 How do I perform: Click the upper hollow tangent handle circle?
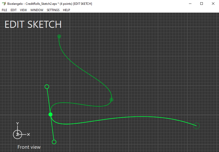pos(47,87)
